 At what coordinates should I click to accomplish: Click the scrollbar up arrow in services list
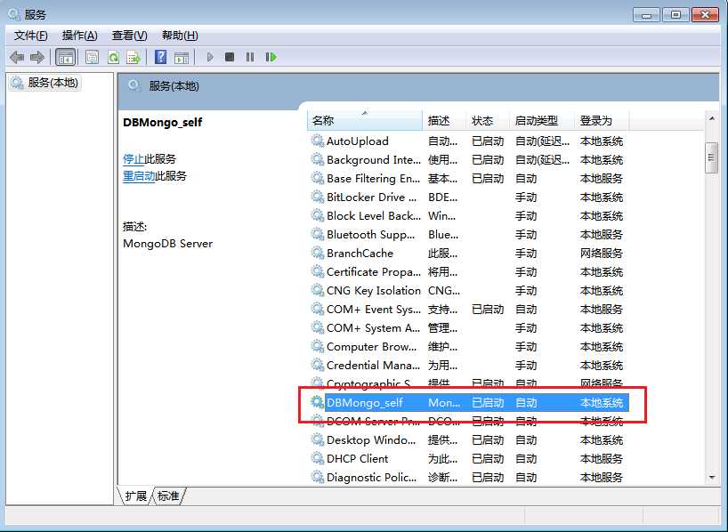tap(712, 118)
